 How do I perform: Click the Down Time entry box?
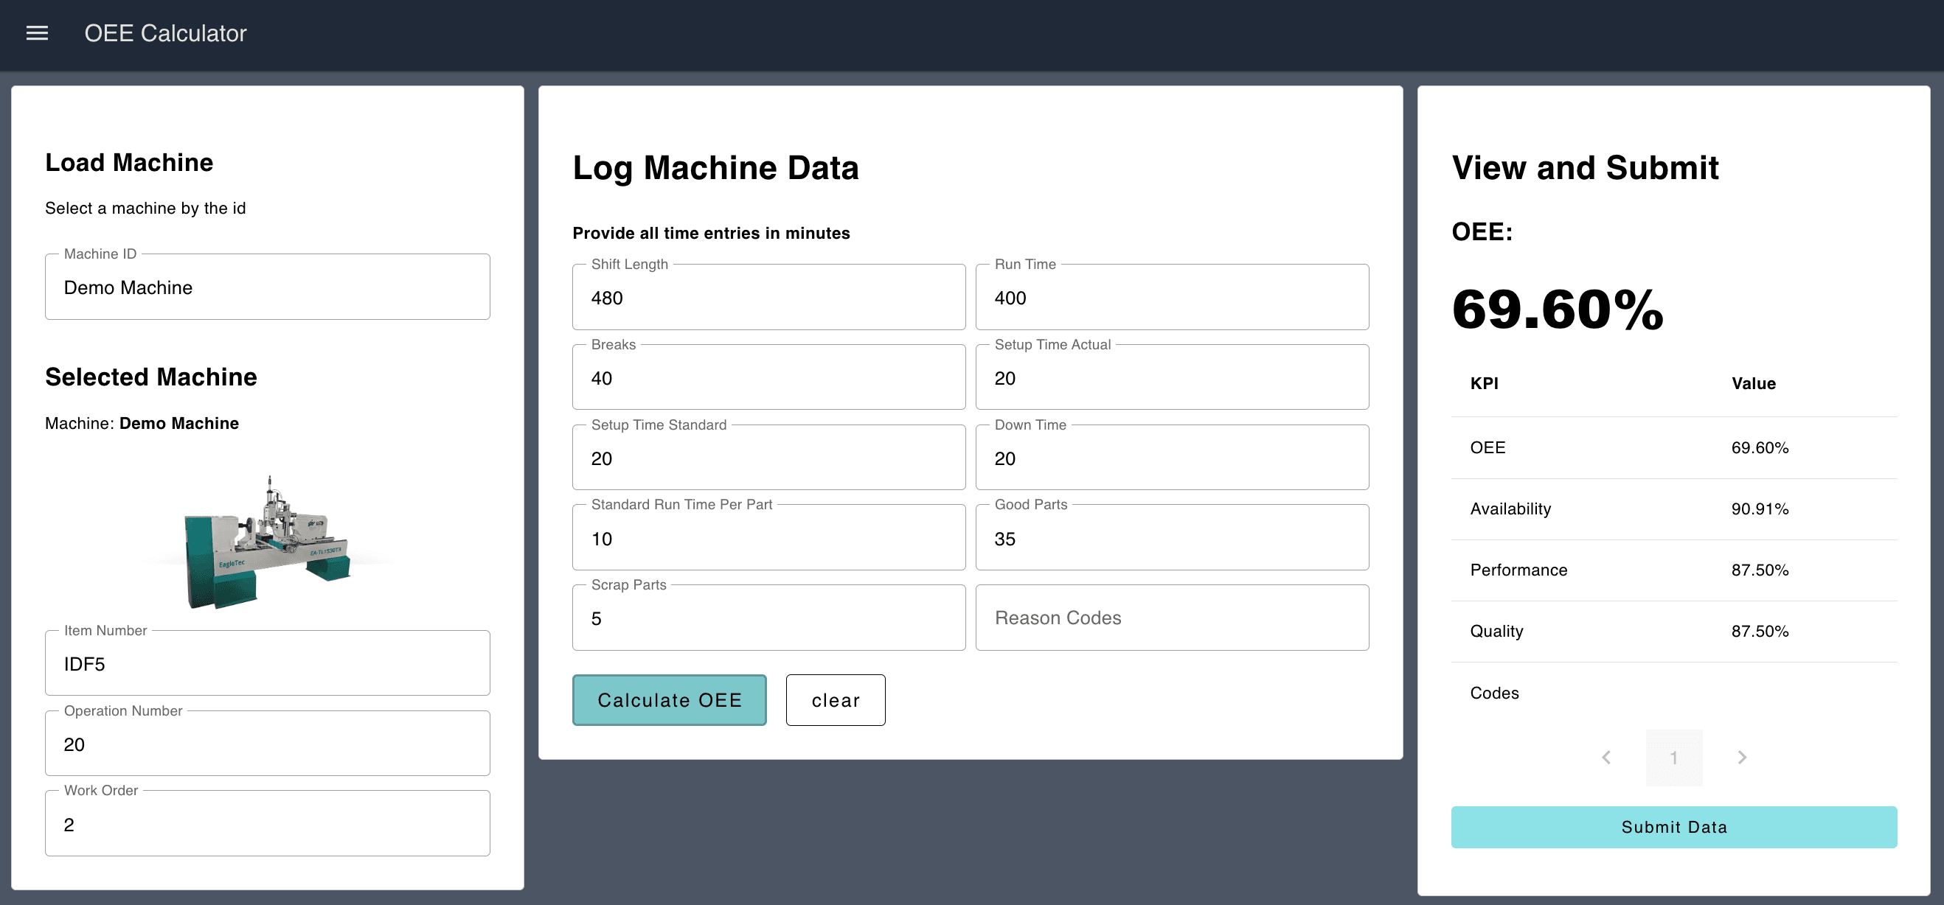point(1171,457)
